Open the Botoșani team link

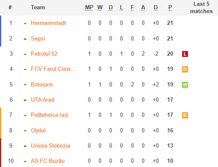(x=42, y=84)
